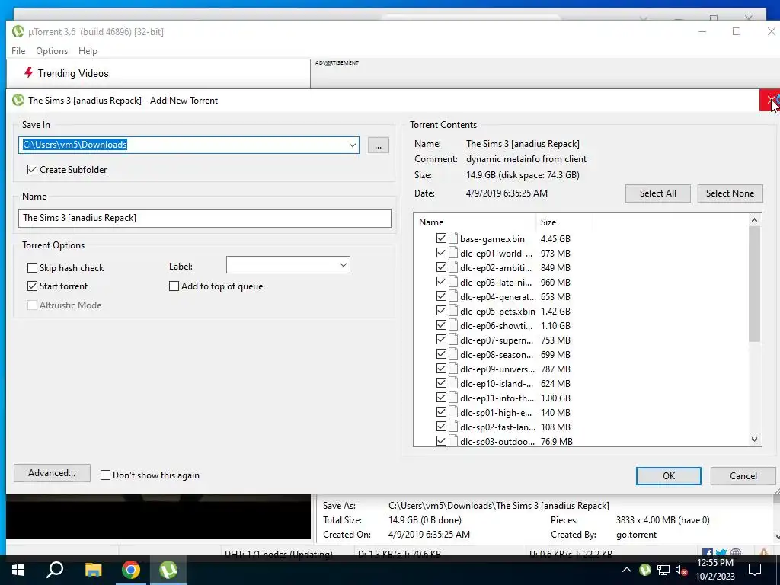Click the dlc-ep05-pets.xbin file icon

pyautogui.click(x=452, y=311)
